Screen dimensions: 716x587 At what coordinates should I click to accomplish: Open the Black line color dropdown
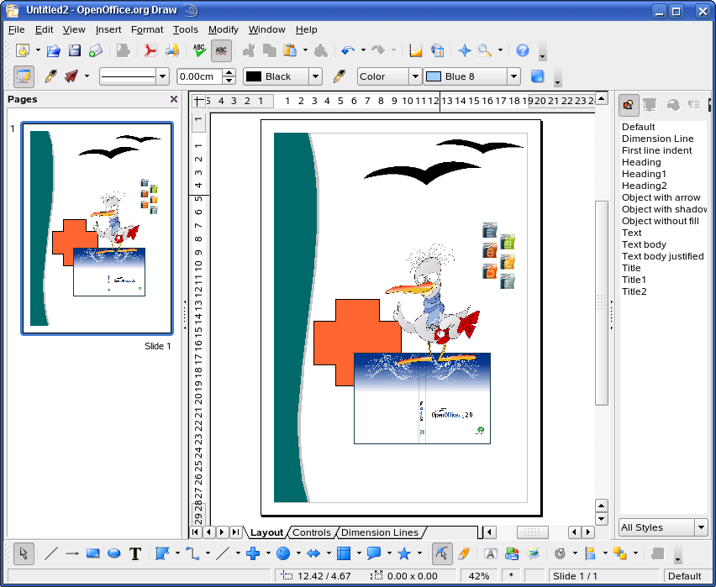(x=315, y=76)
